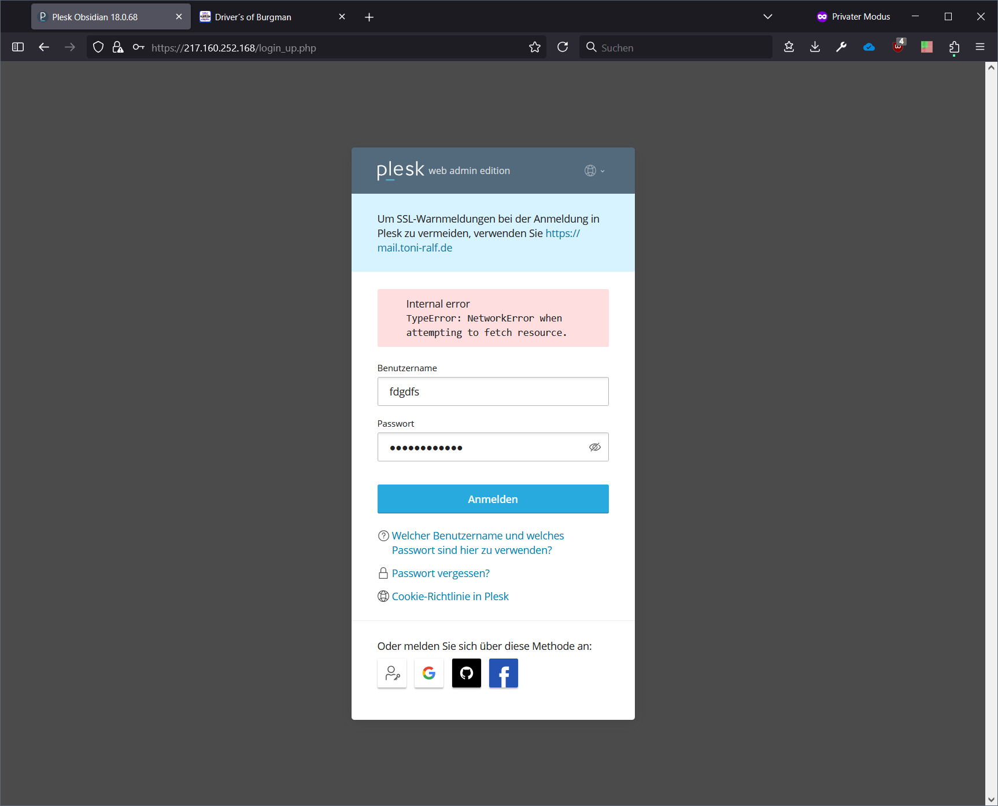Click the disabled forward arrow
Screen dimensions: 998x806
point(70,47)
